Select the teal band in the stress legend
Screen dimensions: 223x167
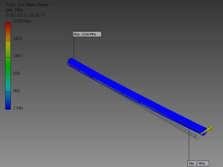pyautogui.click(x=8, y=83)
